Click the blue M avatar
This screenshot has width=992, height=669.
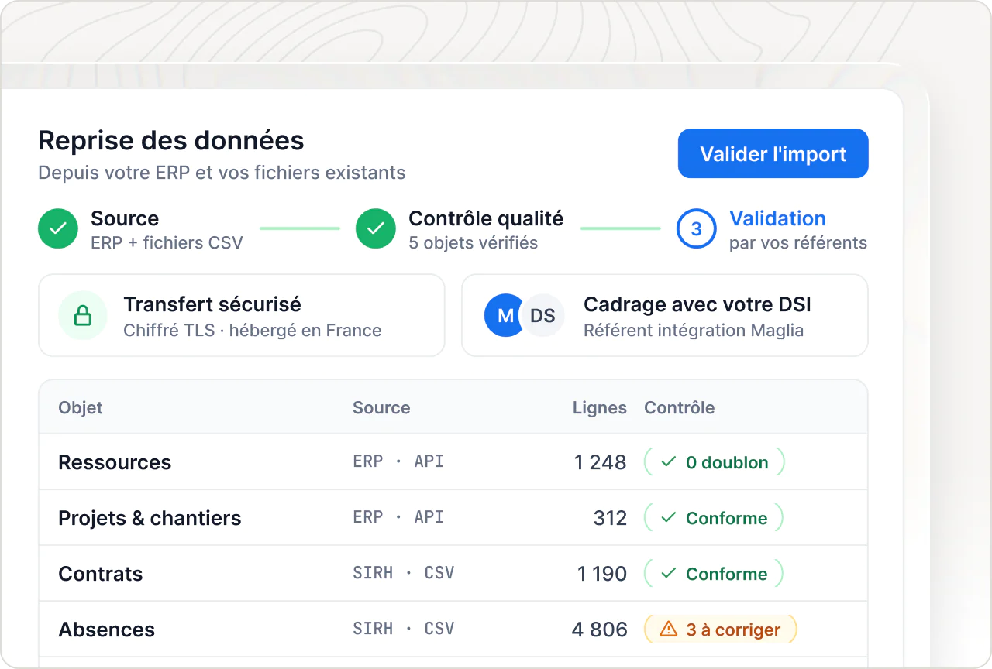(x=505, y=315)
